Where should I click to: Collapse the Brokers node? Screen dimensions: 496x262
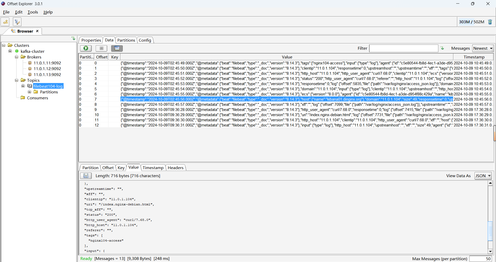point(17,57)
